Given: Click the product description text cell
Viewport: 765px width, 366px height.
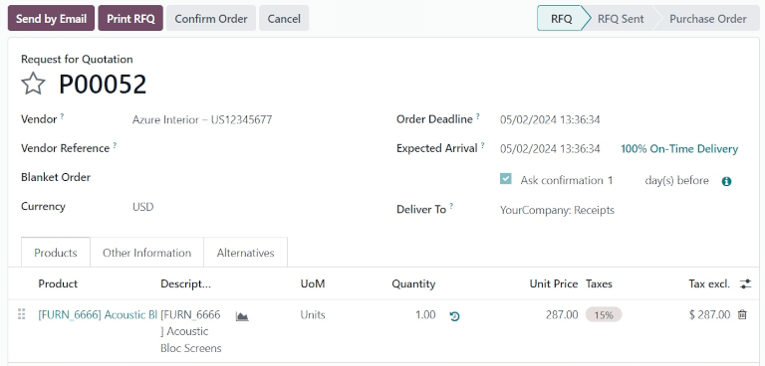Looking at the screenshot, I should pyautogui.click(x=191, y=331).
